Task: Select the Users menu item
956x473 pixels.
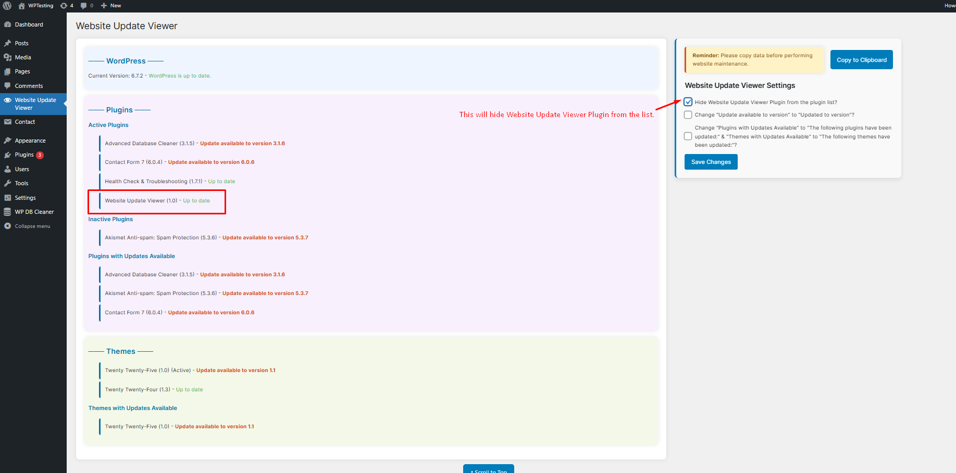Action: 33,169
